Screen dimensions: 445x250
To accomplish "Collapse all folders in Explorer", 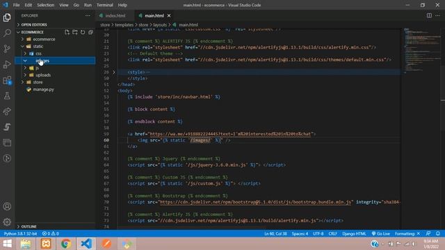I will click(x=90, y=32).
